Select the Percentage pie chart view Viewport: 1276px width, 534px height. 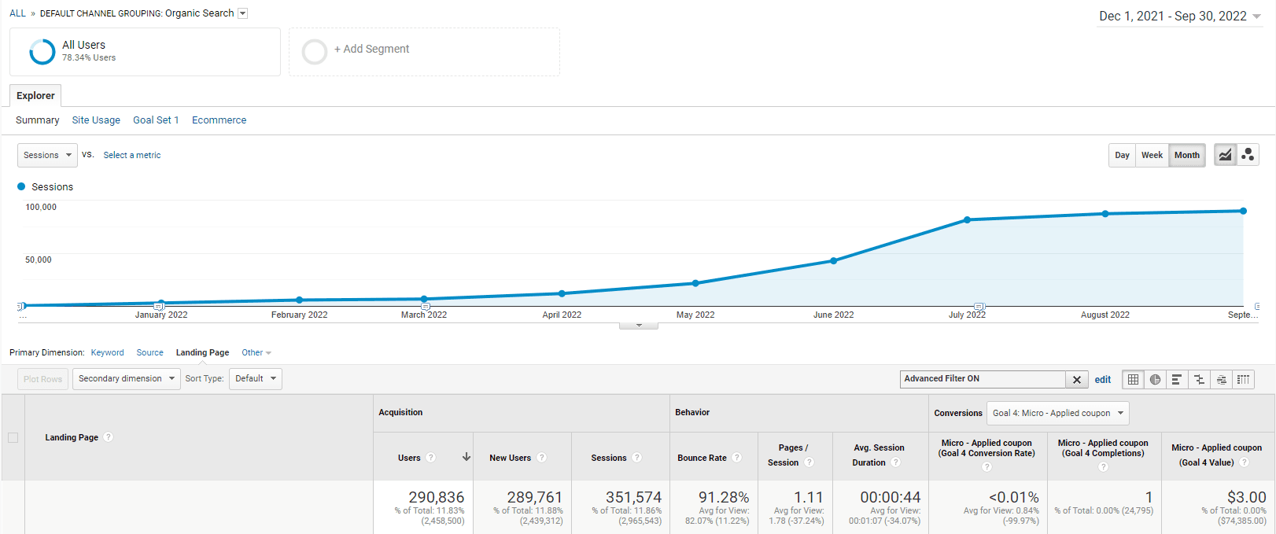pos(1155,380)
